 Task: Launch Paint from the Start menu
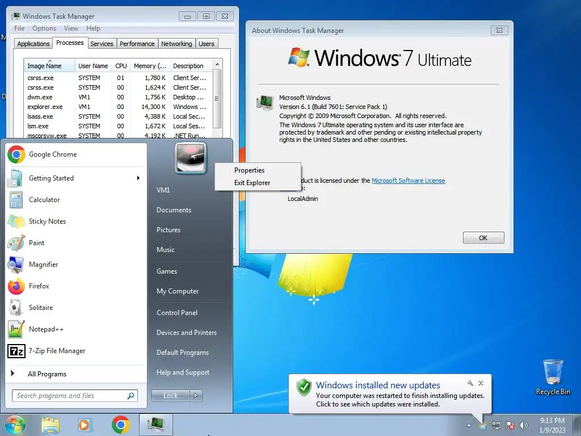pyautogui.click(x=76, y=243)
